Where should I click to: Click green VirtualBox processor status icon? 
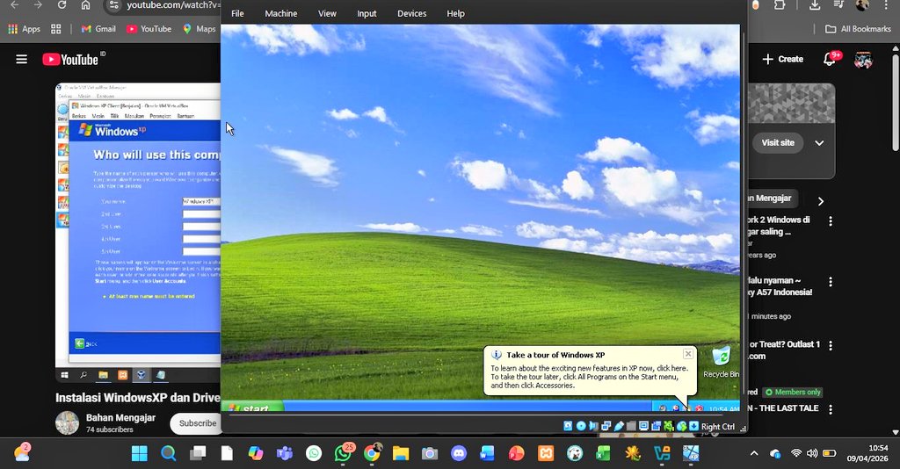tap(669, 426)
